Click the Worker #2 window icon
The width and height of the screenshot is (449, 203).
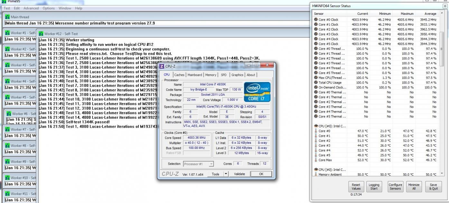7,49
